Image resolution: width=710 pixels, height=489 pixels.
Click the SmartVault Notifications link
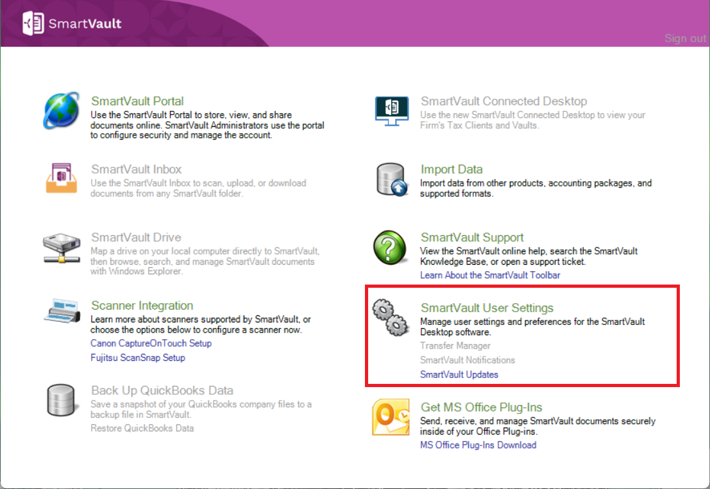click(468, 360)
